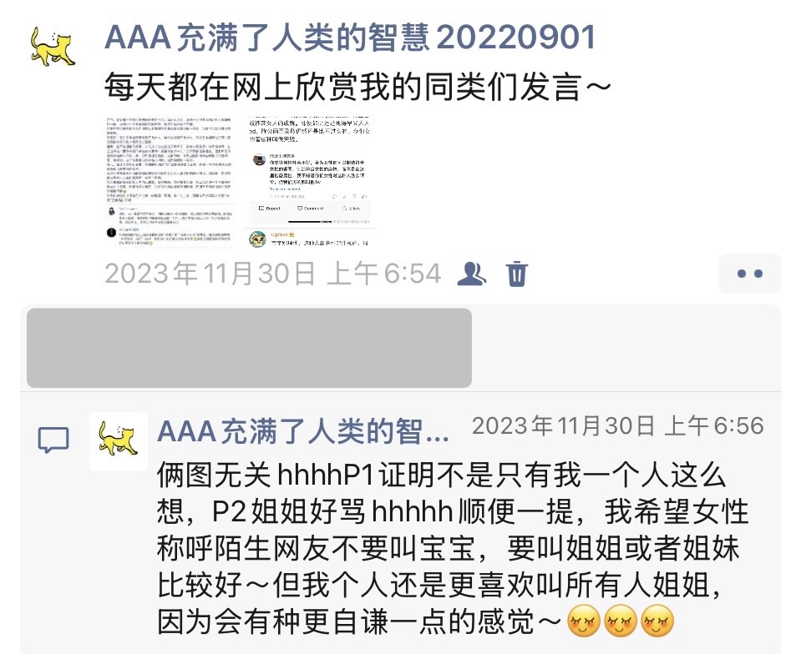Tap the gray redacted likes block
Viewport: 796px width, 654px height.
(x=249, y=348)
